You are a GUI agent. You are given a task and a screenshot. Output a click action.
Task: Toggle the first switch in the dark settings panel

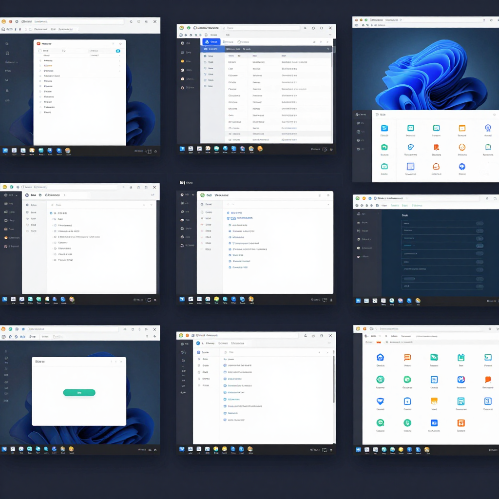coord(480,223)
